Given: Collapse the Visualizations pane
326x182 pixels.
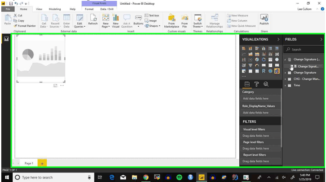Looking at the screenshot, I should click(x=278, y=39).
